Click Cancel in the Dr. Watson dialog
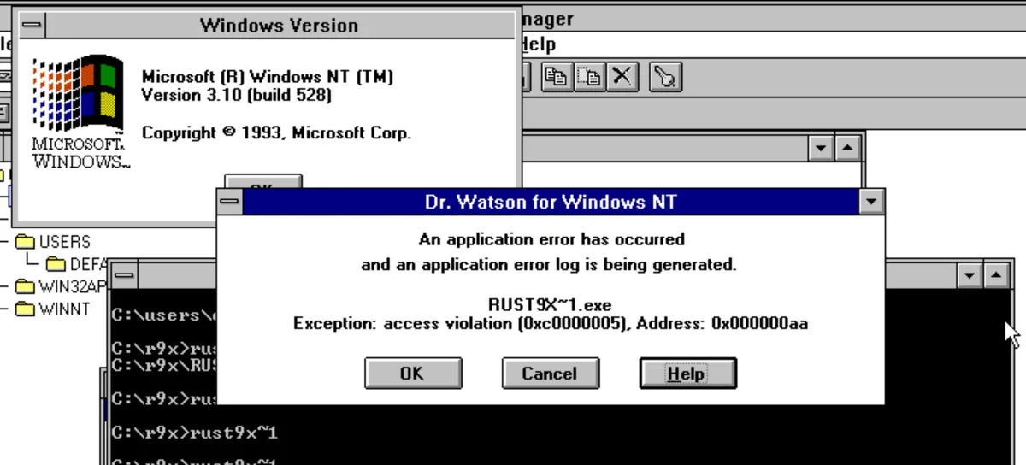The image size is (1026, 465). pos(550,374)
